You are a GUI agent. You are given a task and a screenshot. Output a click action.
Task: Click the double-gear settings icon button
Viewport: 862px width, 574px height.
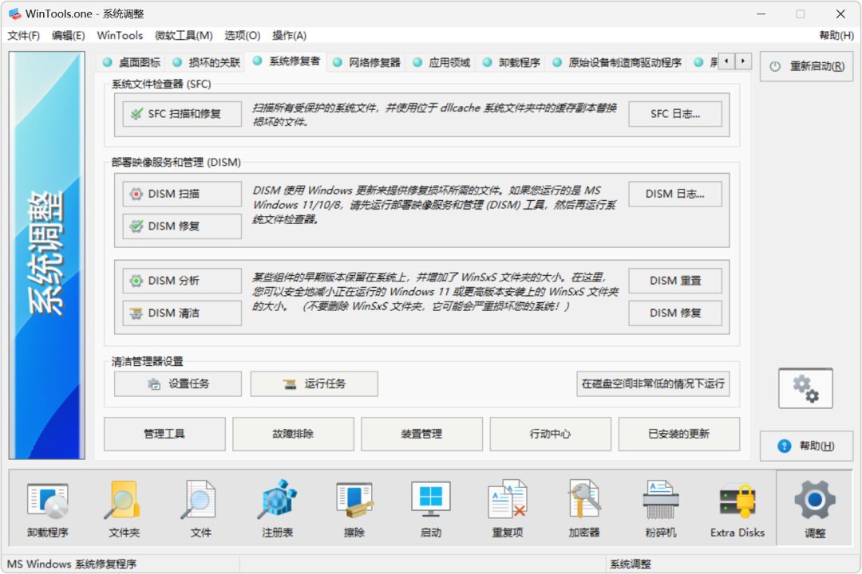[x=805, y=388]
